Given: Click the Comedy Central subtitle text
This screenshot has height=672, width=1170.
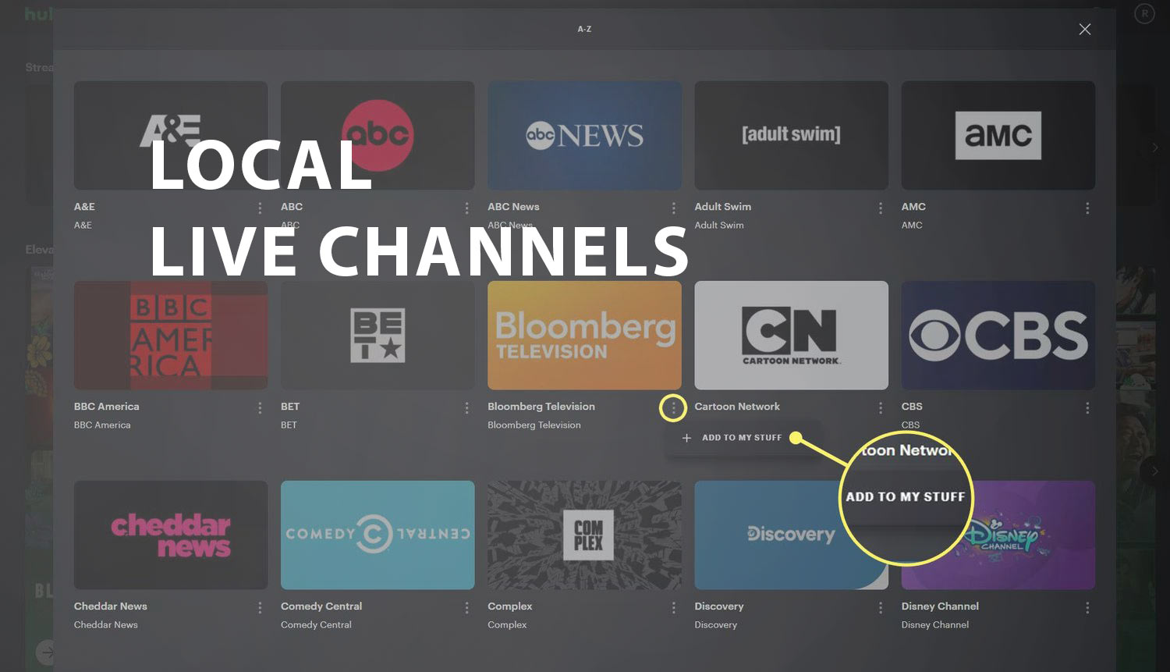Looking at the screenshot, I should (x=316, y=625).
